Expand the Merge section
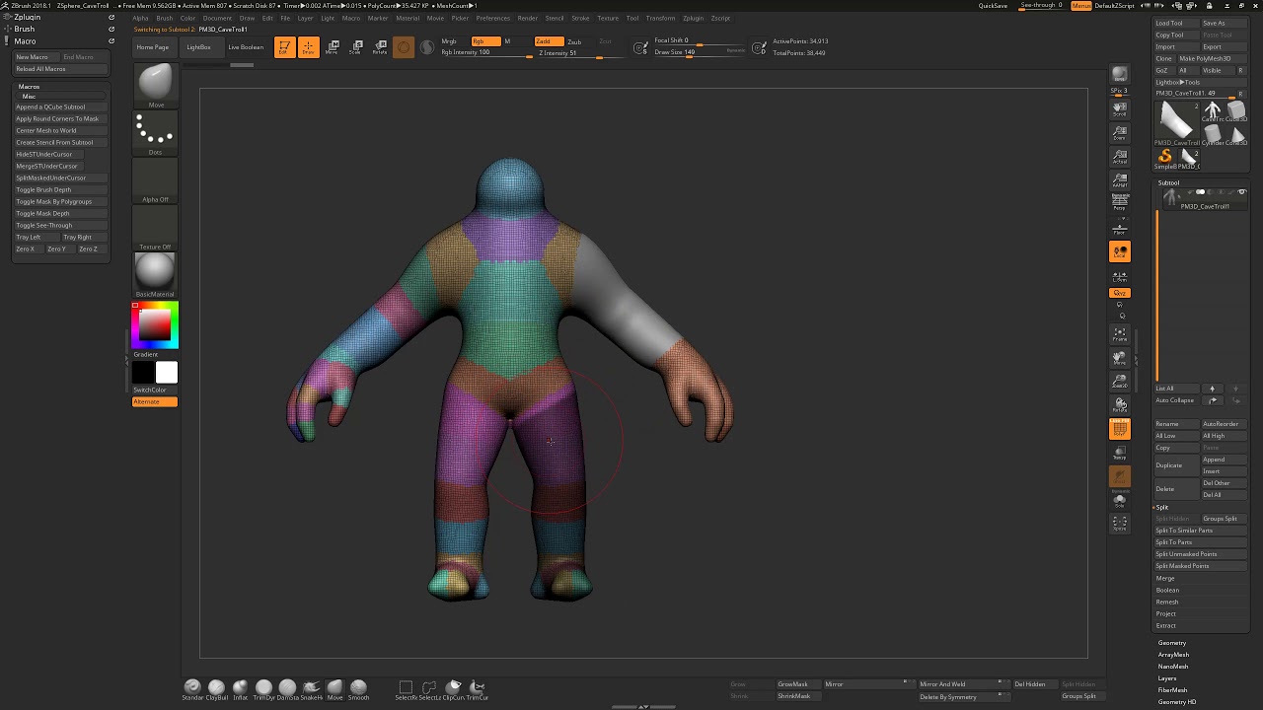Screen dimensions: 1263x710 [x=1165, y=578]
